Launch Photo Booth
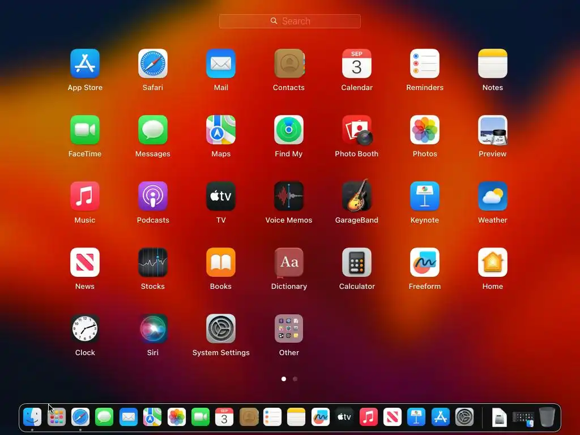 point(357,130)
